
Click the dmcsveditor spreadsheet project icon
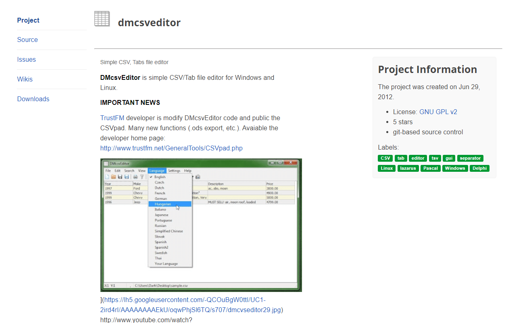click(102, 19)
